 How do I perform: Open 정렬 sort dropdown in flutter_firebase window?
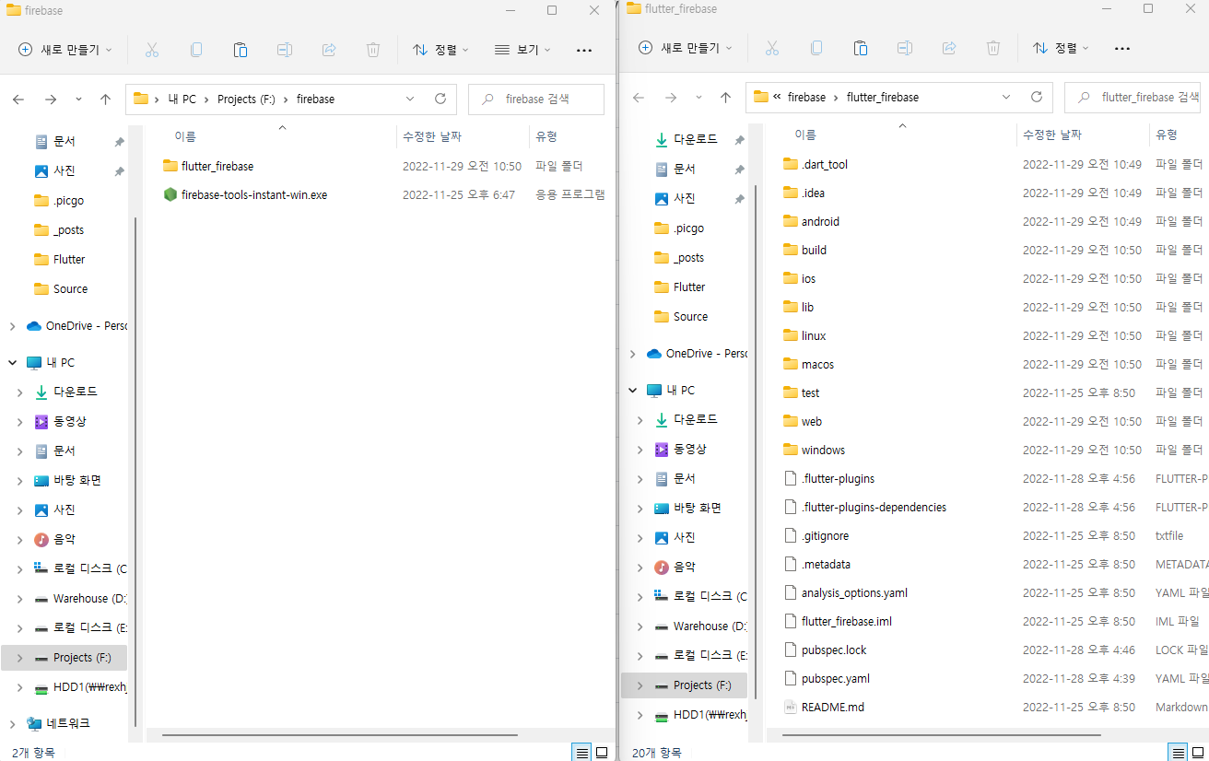1061,48
